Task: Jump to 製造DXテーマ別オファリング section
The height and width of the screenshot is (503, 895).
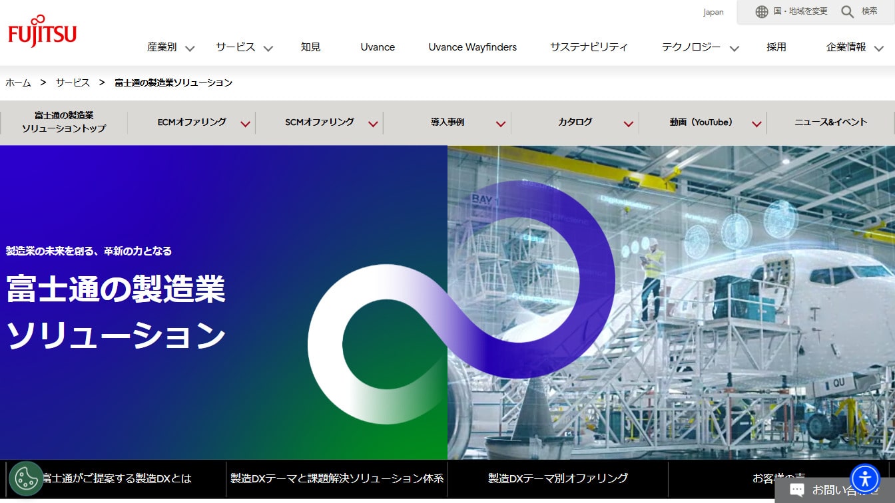Action: coord(557,478)
